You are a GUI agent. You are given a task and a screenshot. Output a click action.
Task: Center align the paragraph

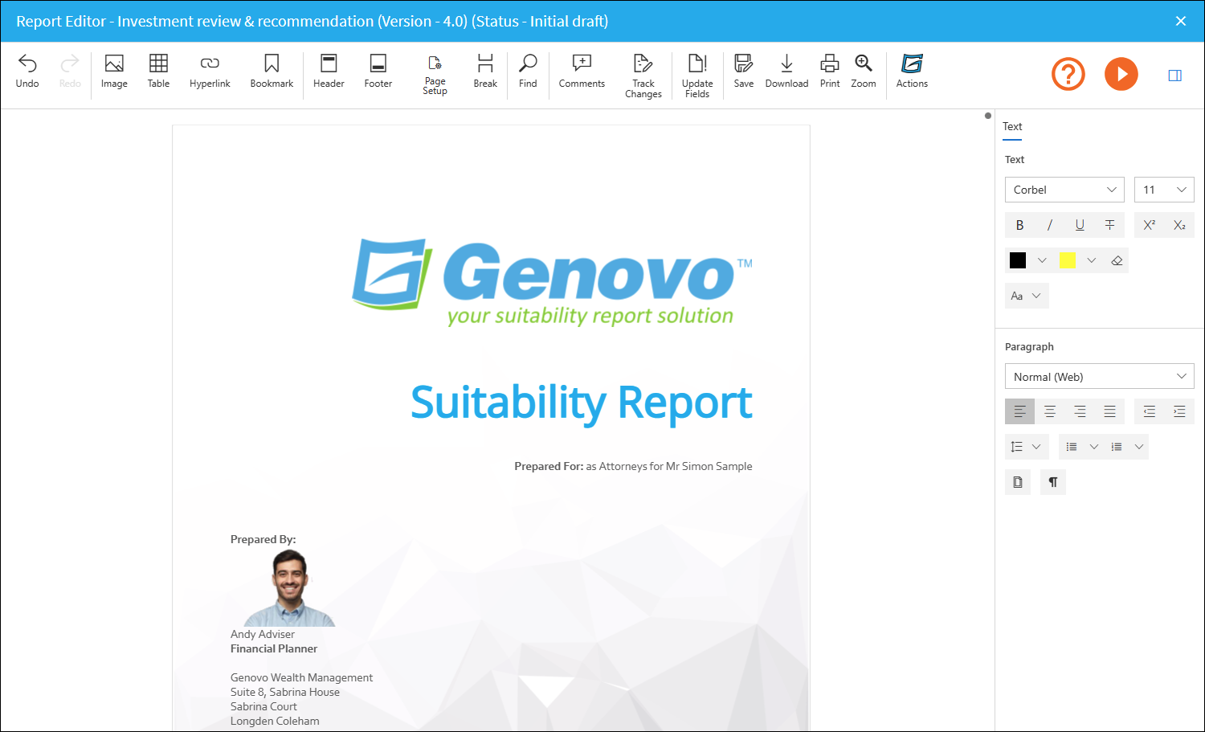pyautogui.click(x=1050, y=411)
